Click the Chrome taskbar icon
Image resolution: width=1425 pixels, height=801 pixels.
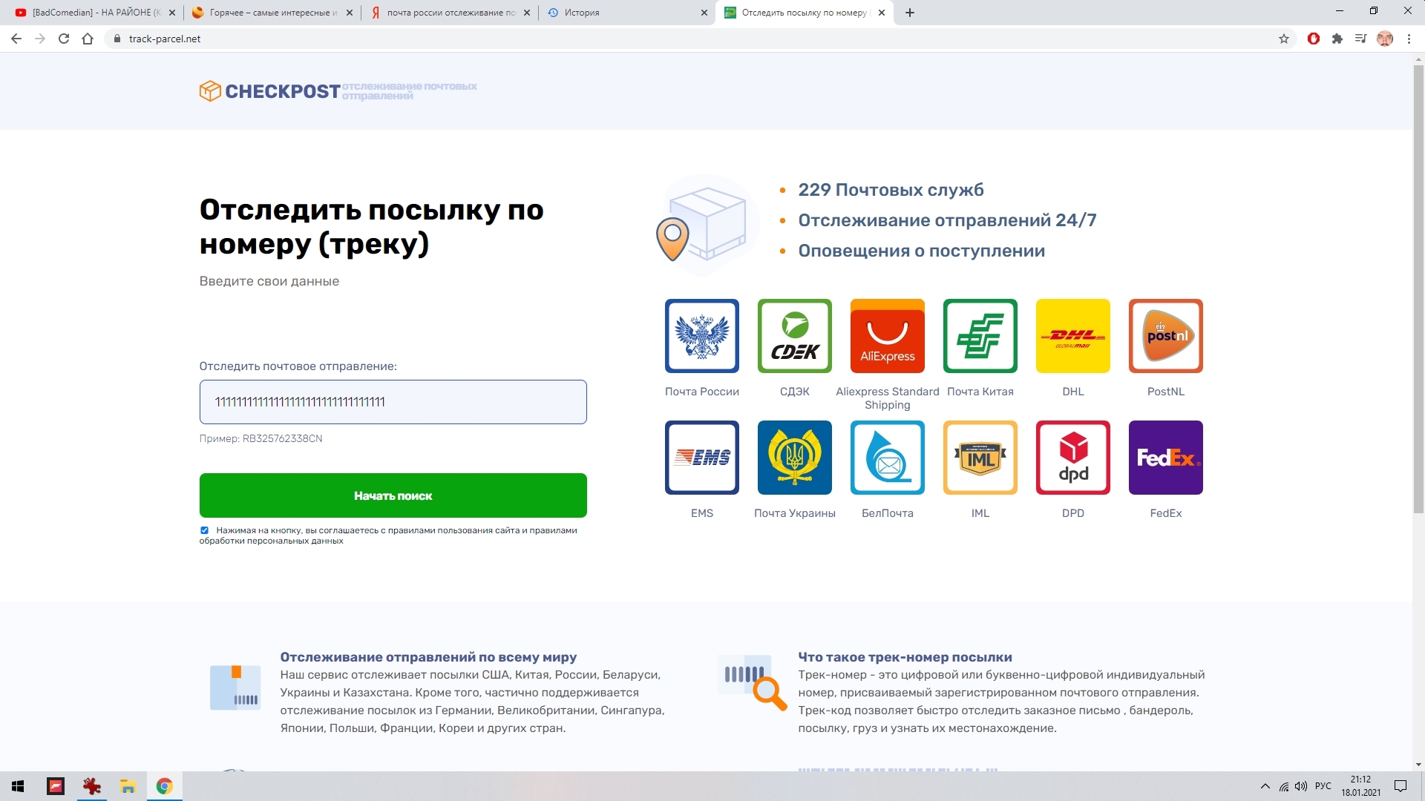pyautogui.click(x=164, y=786)
